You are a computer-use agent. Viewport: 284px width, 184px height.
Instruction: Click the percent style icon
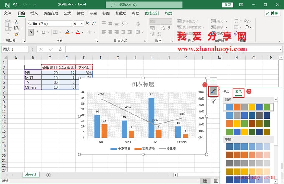(162, 28)
